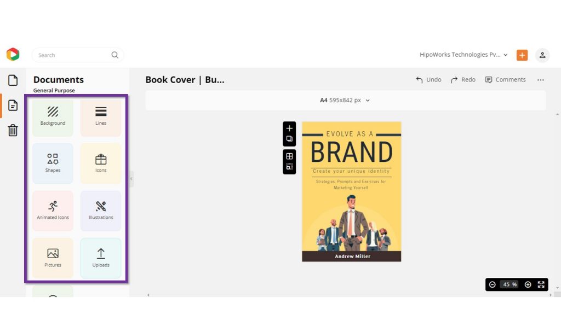Image resolution: width=561 pixels, height=315 pixels.
Task: Click the duplicate page icon
Action: click(289, 139)
